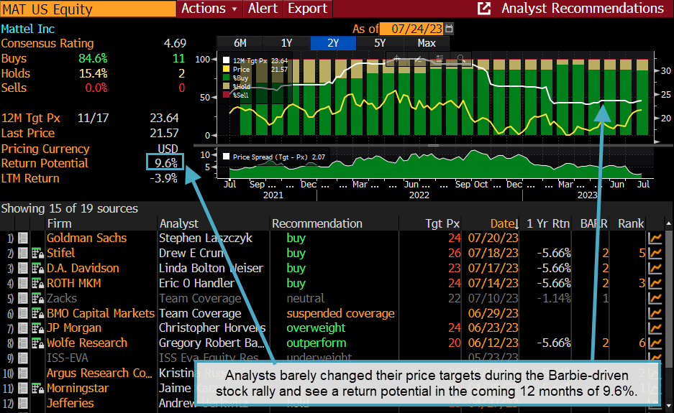The height and width of the screenshot is (413, 674).
Task: Switch chart range to Max
Action: [x=427, y=43]
